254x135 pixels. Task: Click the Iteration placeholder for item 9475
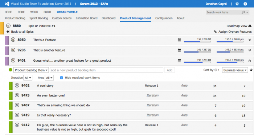pos(152,95)
